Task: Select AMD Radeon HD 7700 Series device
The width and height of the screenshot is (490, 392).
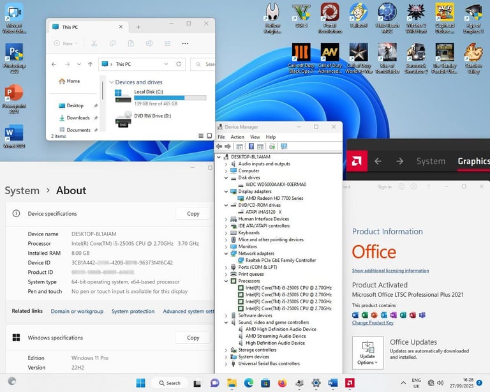Action: point(274,198)
